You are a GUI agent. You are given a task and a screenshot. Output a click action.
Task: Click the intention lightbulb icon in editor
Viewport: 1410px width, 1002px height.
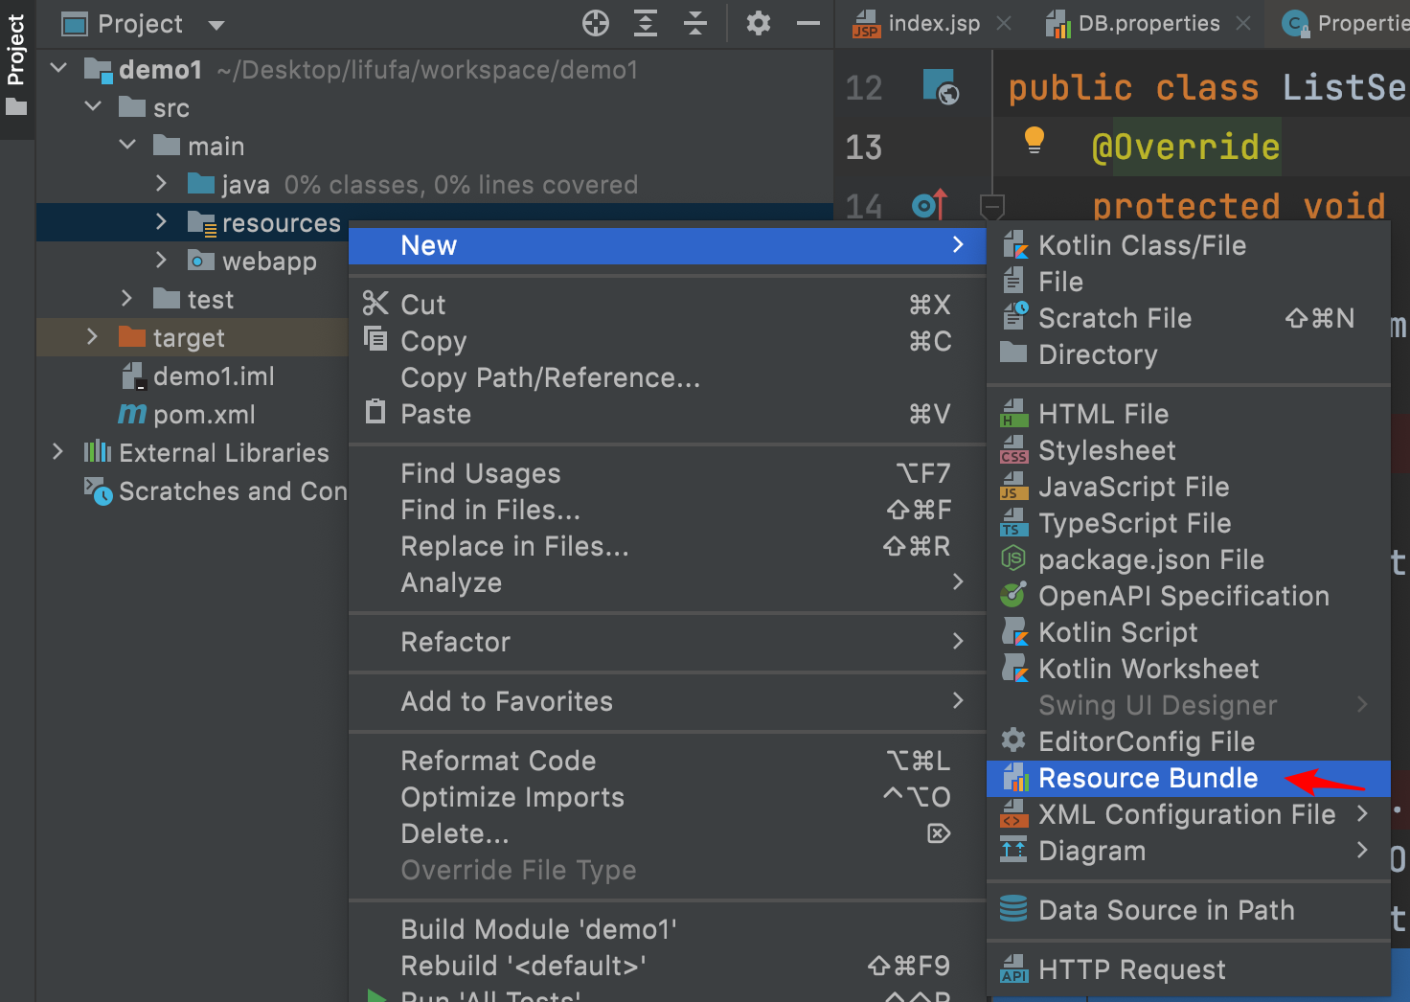click(1034, 140)
